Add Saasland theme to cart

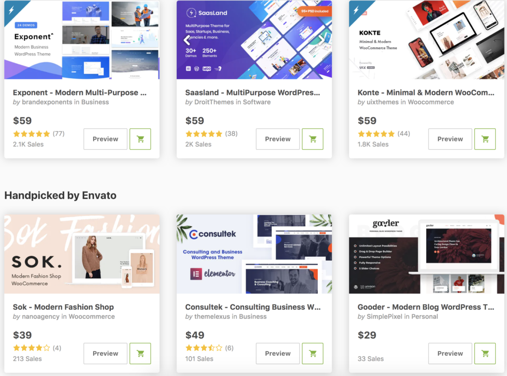coord(312,139)
